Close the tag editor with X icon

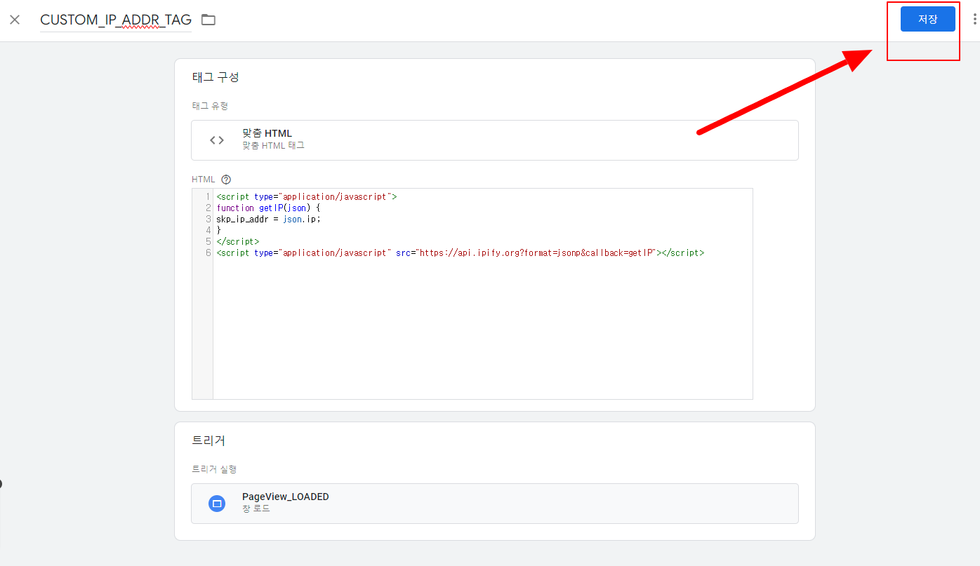point(15,20)
